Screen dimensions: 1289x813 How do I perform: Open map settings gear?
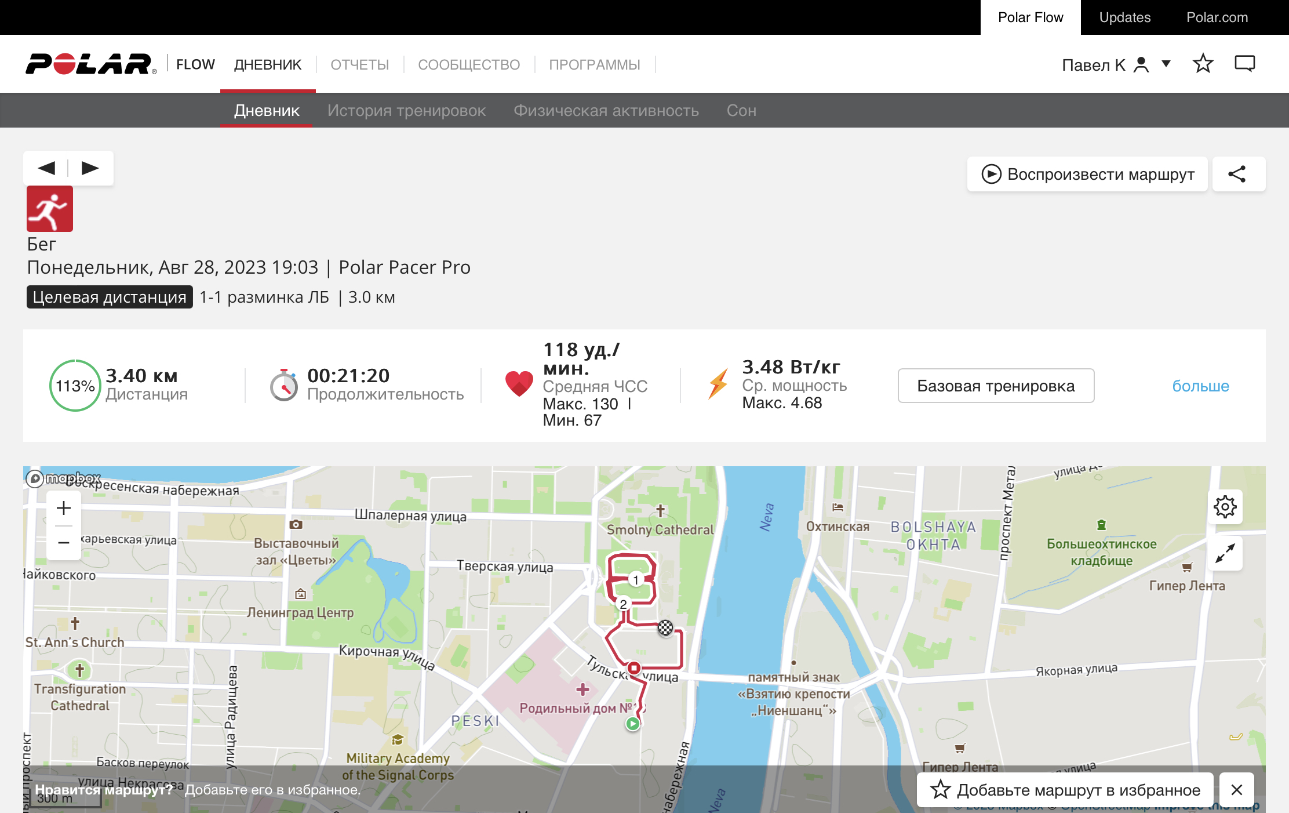(1225, 507)
